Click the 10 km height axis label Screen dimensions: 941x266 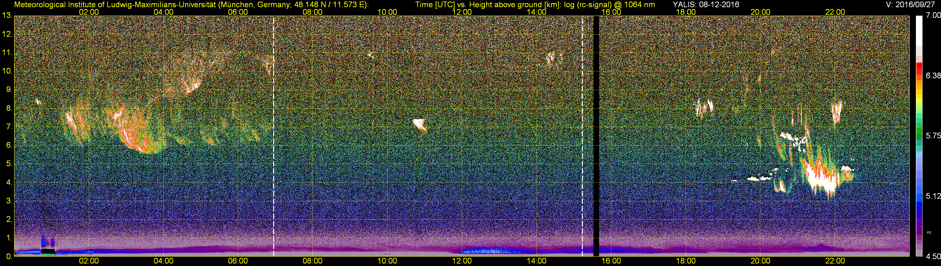7,71
